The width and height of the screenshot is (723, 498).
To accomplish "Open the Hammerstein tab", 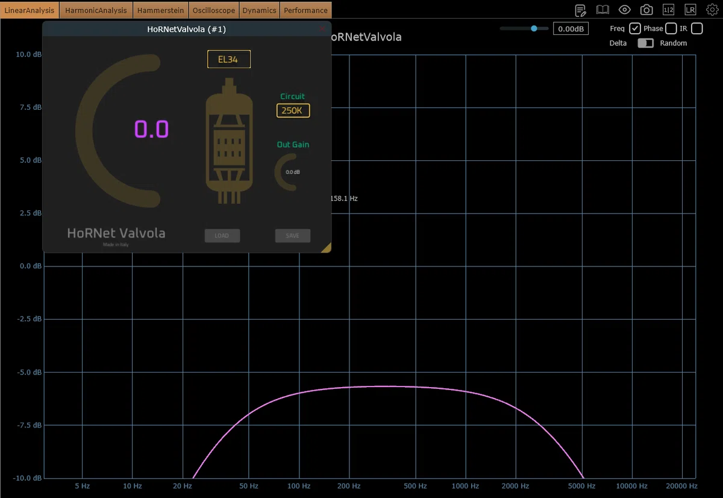I will (161, 10).
